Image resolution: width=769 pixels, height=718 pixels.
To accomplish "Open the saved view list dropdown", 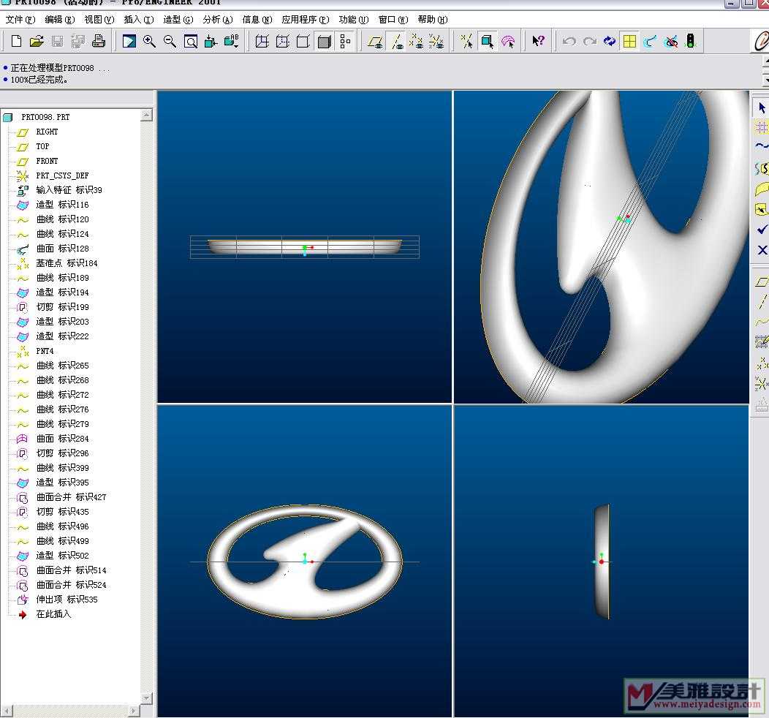I will pyautogui.click(x=232, y=42).
